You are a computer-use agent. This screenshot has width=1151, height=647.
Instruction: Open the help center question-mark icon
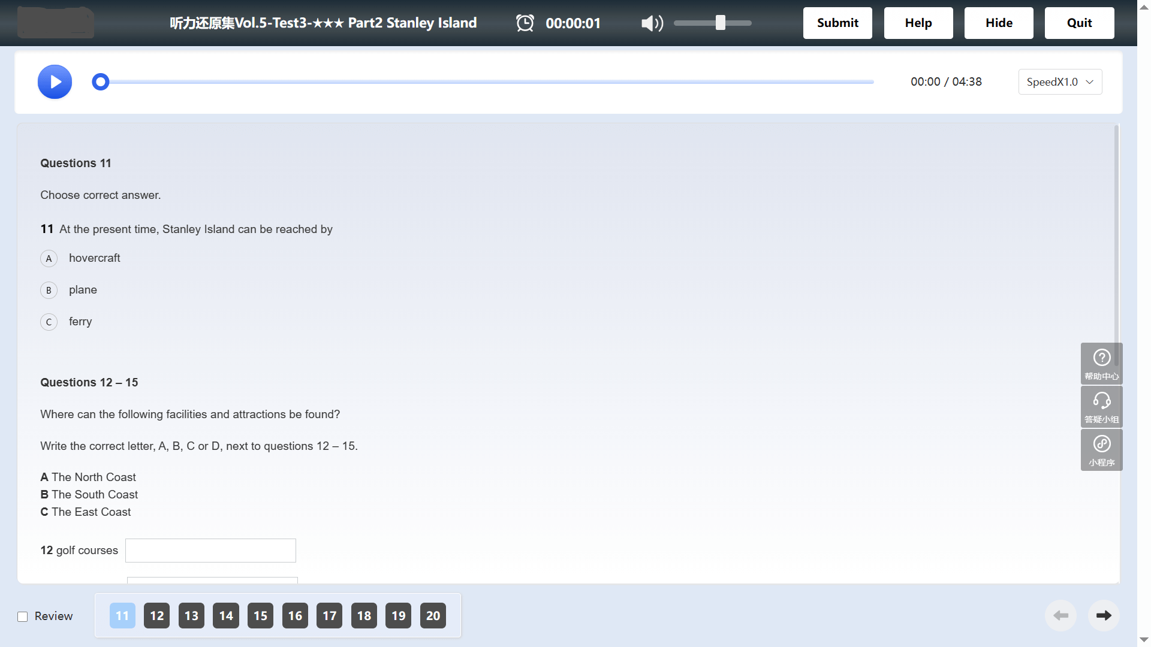point(1102,364)
